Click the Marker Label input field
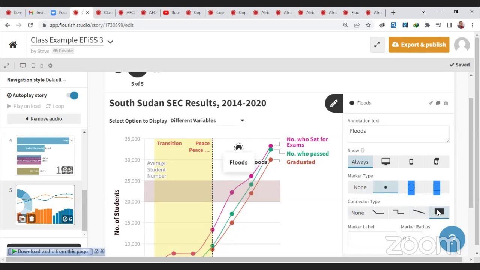The image size is (480, 270). 372,238
